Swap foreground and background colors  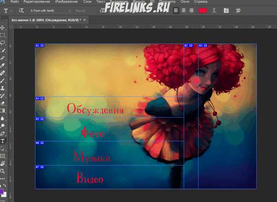tap(5, 185)
